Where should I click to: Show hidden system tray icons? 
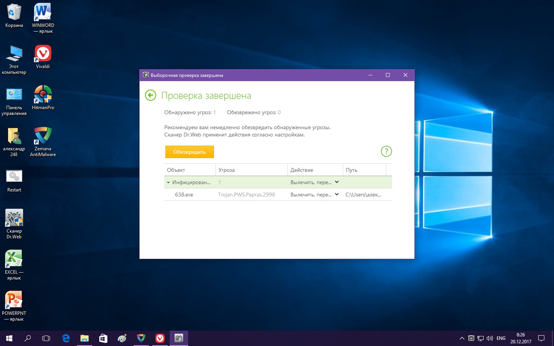(x=462, y=338)
